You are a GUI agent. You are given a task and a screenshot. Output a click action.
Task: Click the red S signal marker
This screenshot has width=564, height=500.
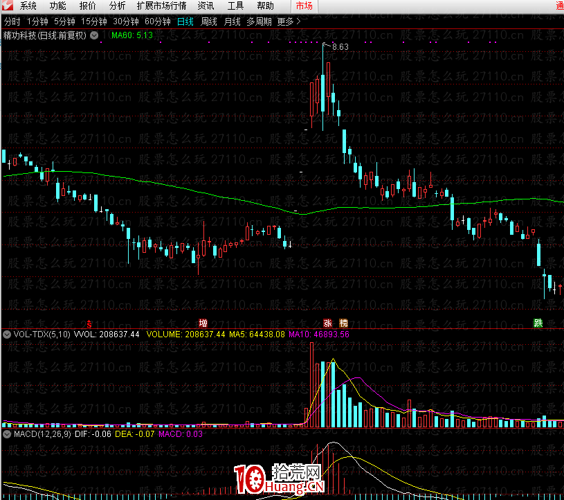pos(89,323)
